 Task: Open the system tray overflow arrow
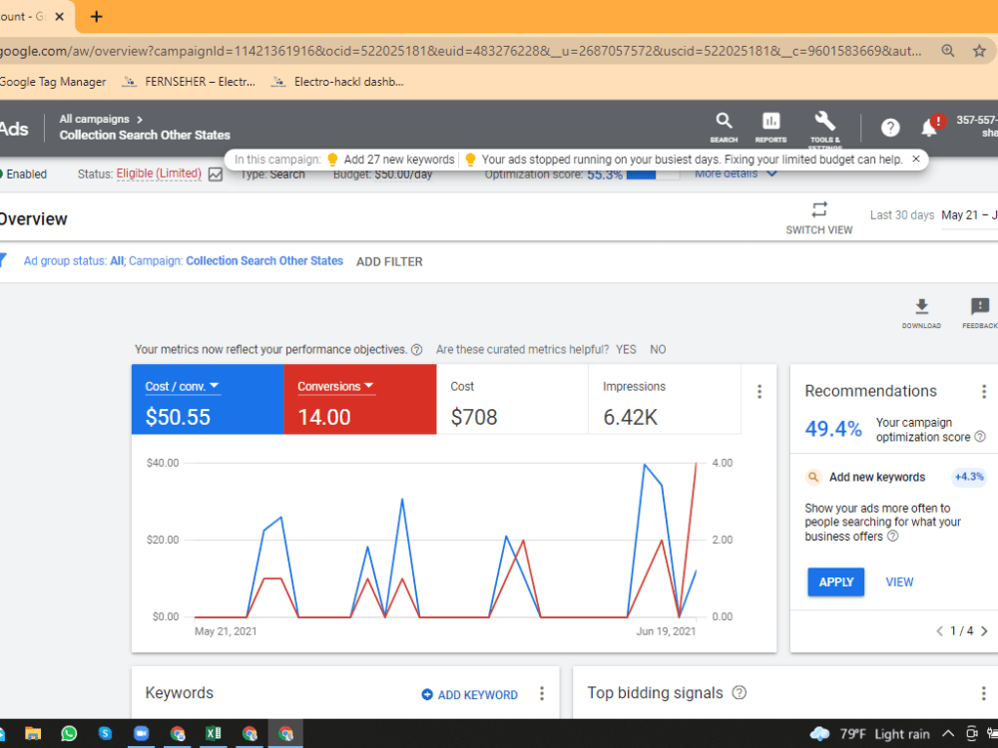(948, 733)
